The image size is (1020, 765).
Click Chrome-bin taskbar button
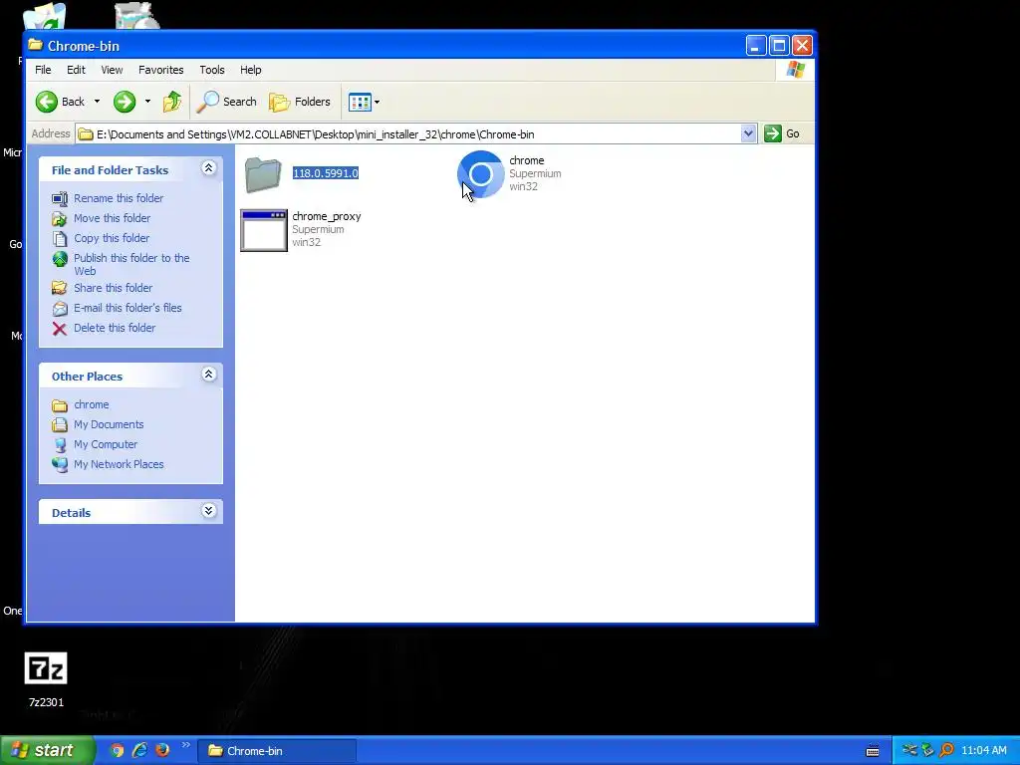click(277, 751)
